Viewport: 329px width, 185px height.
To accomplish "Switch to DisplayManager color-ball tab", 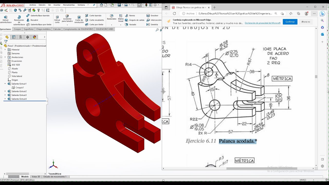I will pyautogui.click(x=34, y=37).
